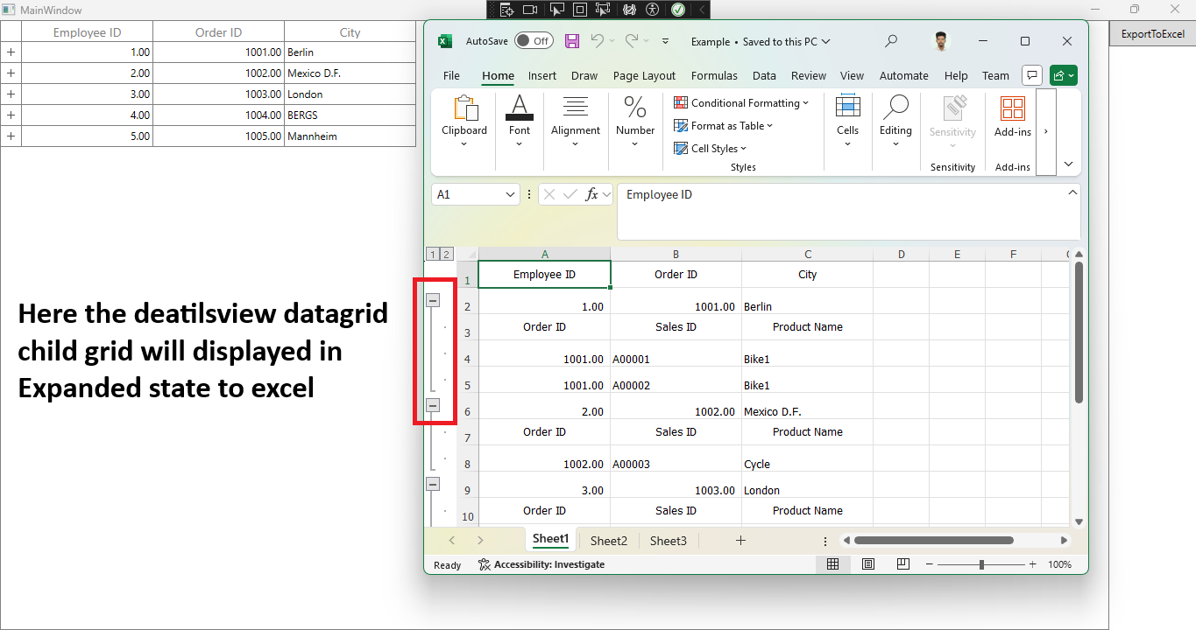The image size is (1196, 630).
Task: Open the Number format group
Action: [635, 122]
